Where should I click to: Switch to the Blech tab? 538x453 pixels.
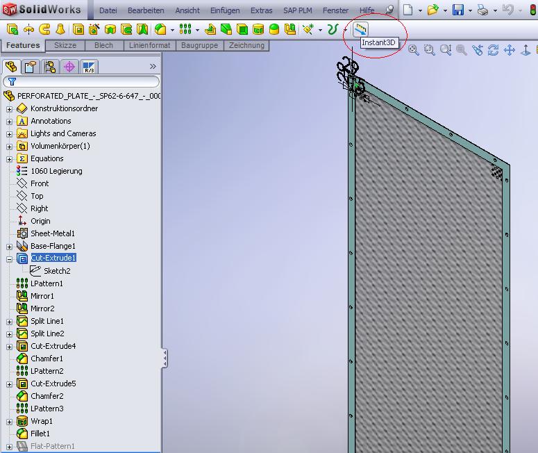tap(103, 45)
